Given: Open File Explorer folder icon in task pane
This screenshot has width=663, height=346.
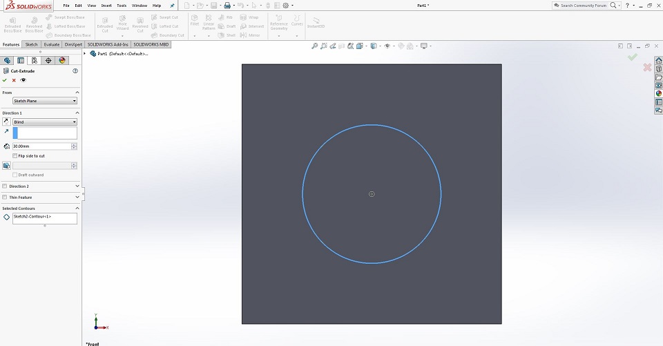Looking at the screenshot, I should click(658, 77).
